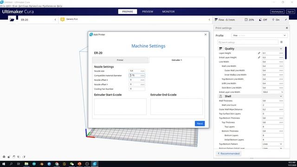Open Blender from the taskbar
297x167 pixels.
coord(41,164)
